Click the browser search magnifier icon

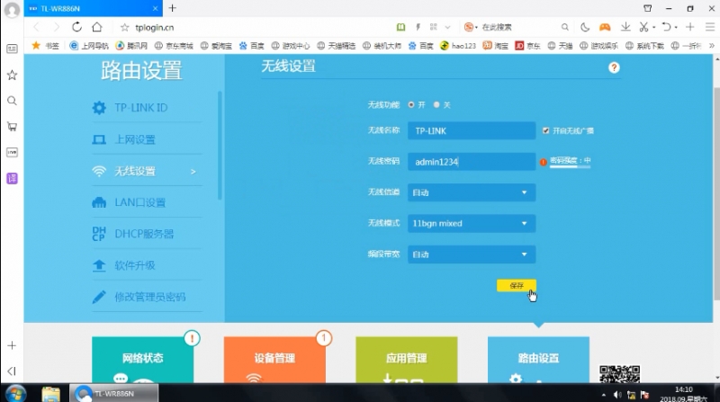click(x=565, y=27)
